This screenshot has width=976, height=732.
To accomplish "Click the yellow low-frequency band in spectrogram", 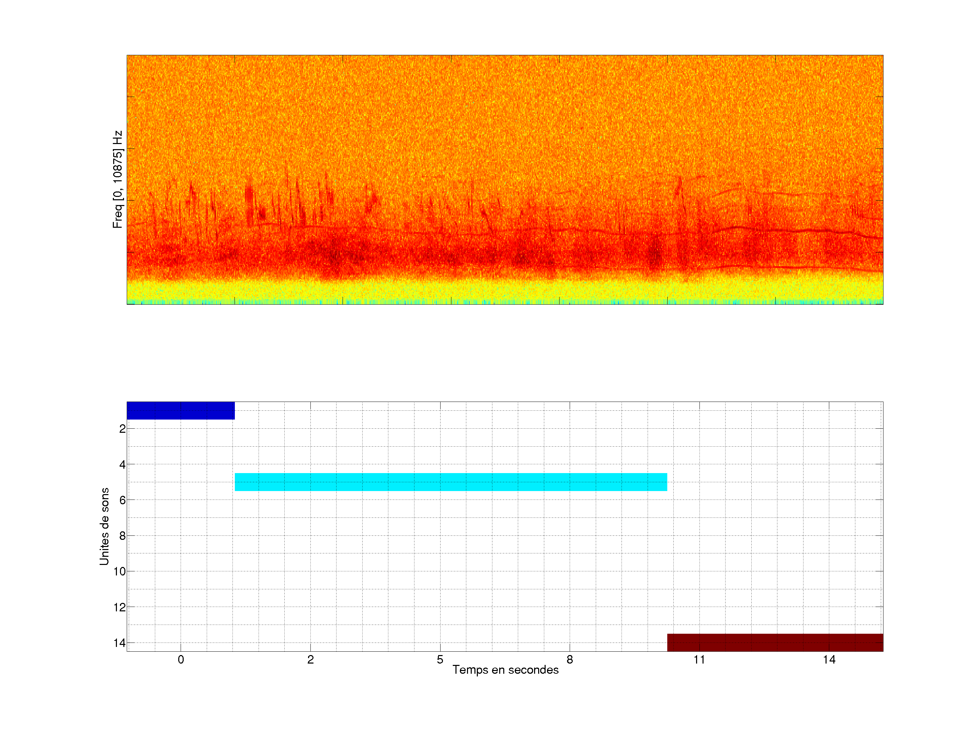I will tap(505, 291).
